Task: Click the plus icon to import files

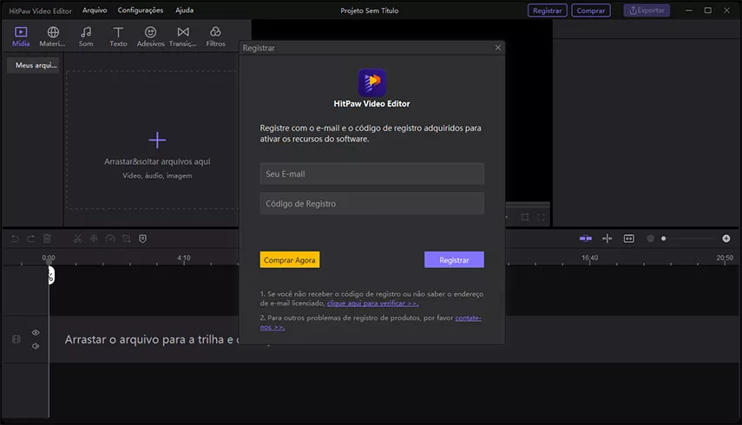Action: pyautogui.click(x=157, y=140)
